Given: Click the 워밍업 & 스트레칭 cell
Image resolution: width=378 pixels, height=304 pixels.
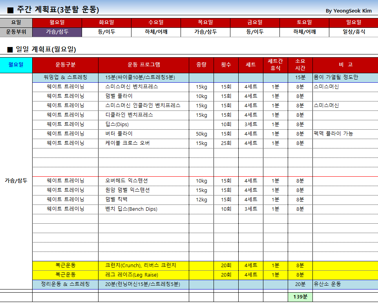Looking at the screenshot, I should click(65, 78).
